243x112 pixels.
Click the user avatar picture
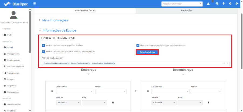[14, 15]
